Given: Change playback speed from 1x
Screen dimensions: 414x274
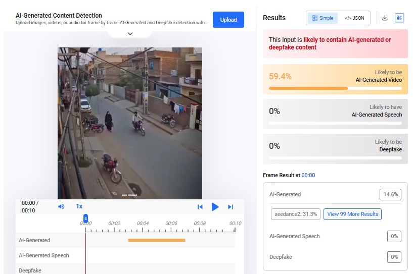Looking at the screenshot, I should click(x=79, y=206).
